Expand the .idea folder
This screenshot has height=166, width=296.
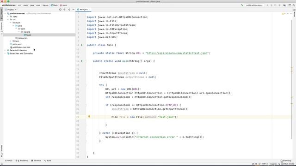pos(8,17)
